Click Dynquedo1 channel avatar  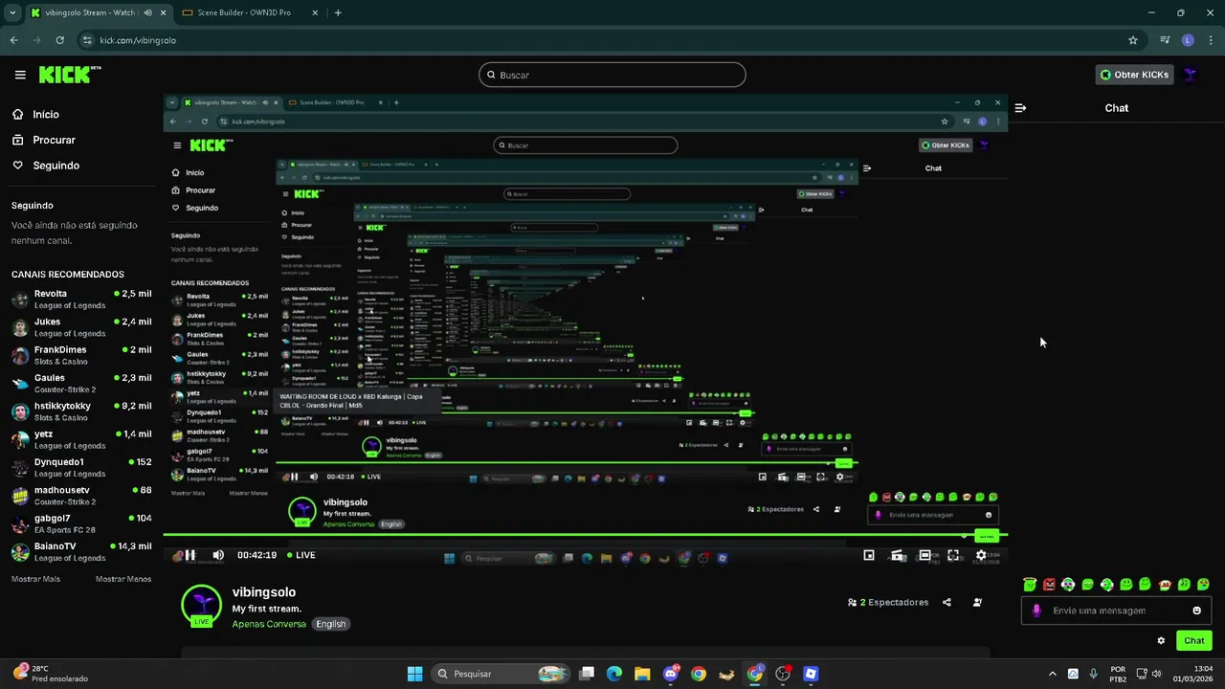tap(20, 467)
